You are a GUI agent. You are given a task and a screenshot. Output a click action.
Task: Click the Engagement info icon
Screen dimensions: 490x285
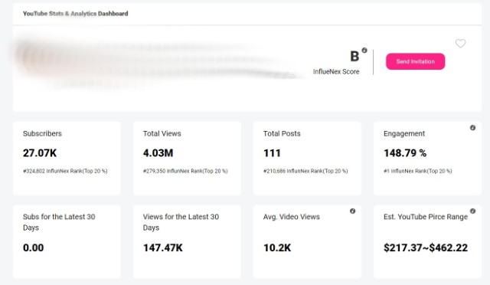pyautogui.click(x=473, y=128)
